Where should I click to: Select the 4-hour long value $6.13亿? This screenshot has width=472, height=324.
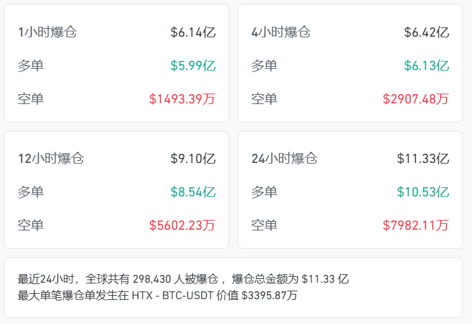(426, 65)
